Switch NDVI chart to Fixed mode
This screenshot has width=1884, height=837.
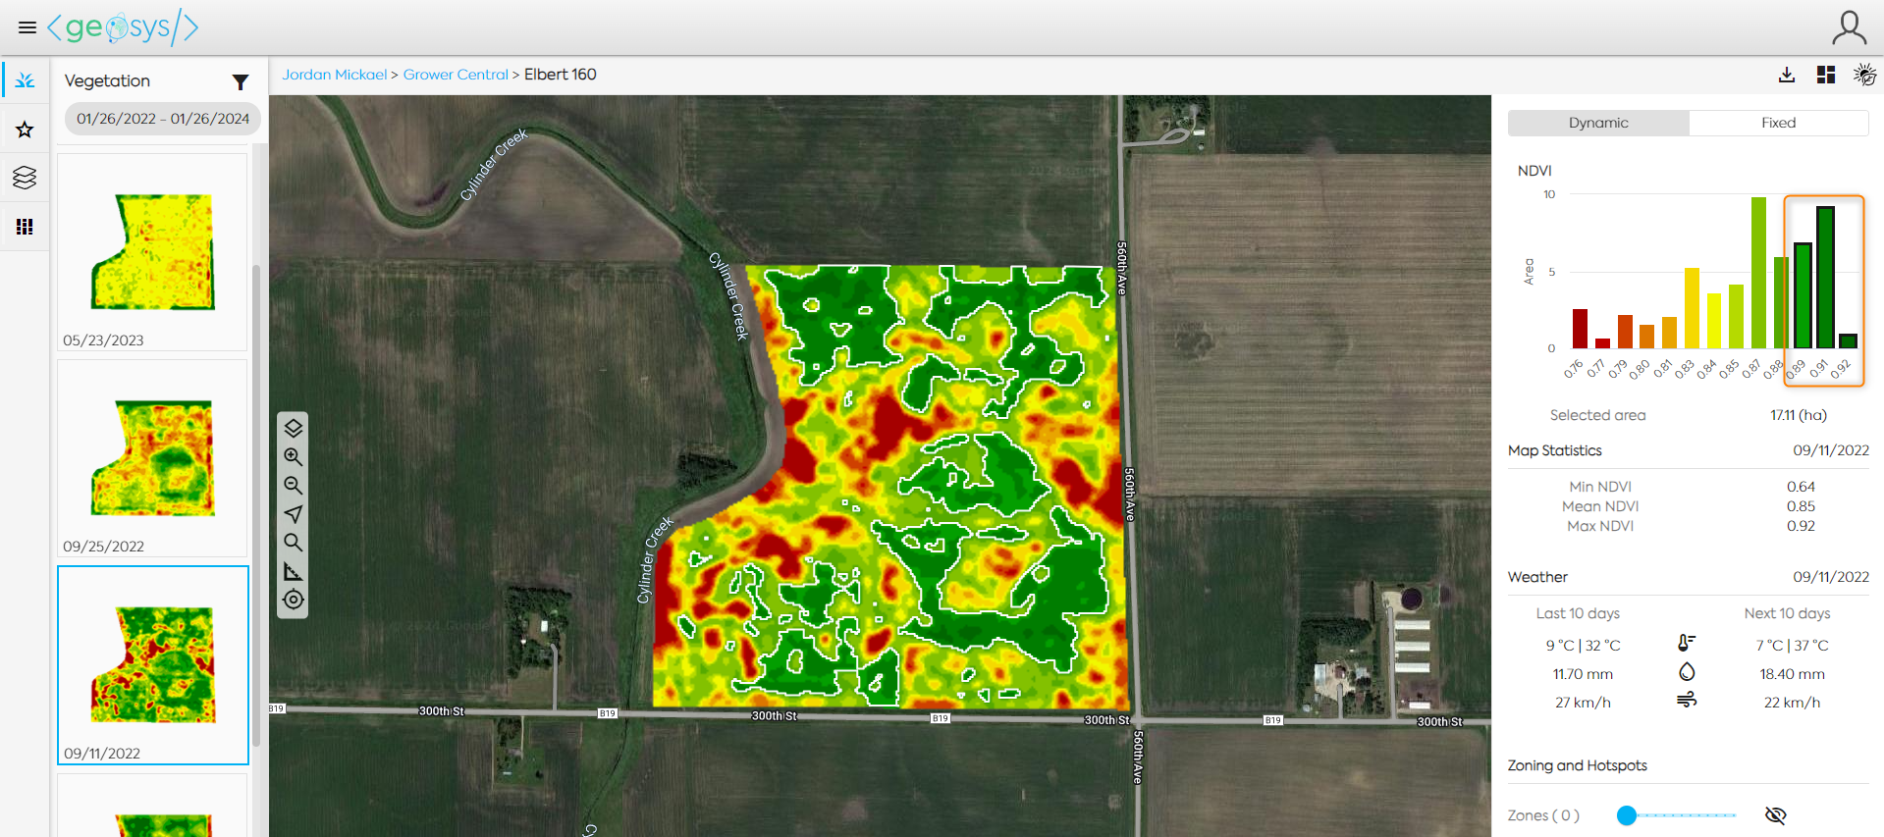(1778, 123)
